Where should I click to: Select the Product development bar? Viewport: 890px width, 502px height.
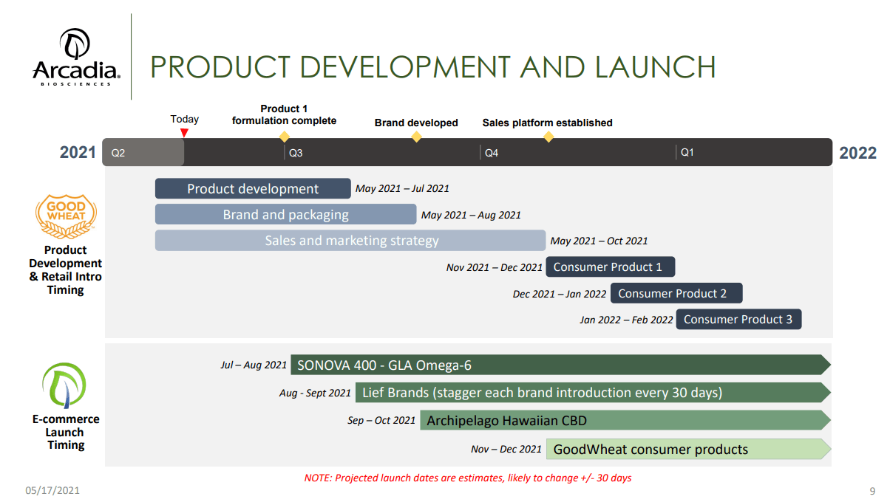[253, 189]
